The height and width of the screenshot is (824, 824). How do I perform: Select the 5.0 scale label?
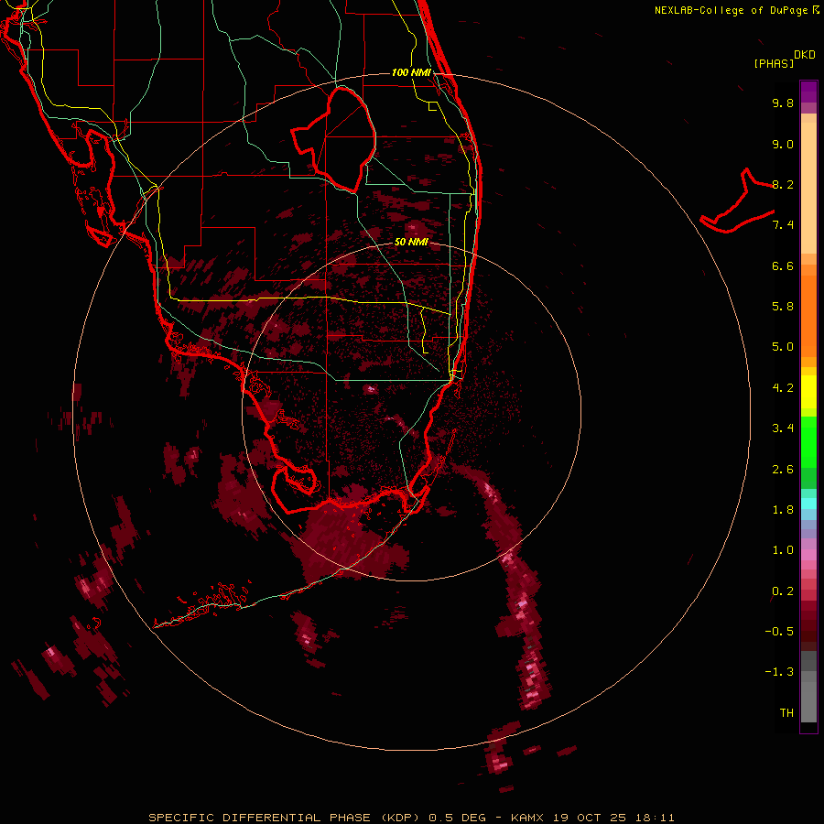[x=783, y=347]
